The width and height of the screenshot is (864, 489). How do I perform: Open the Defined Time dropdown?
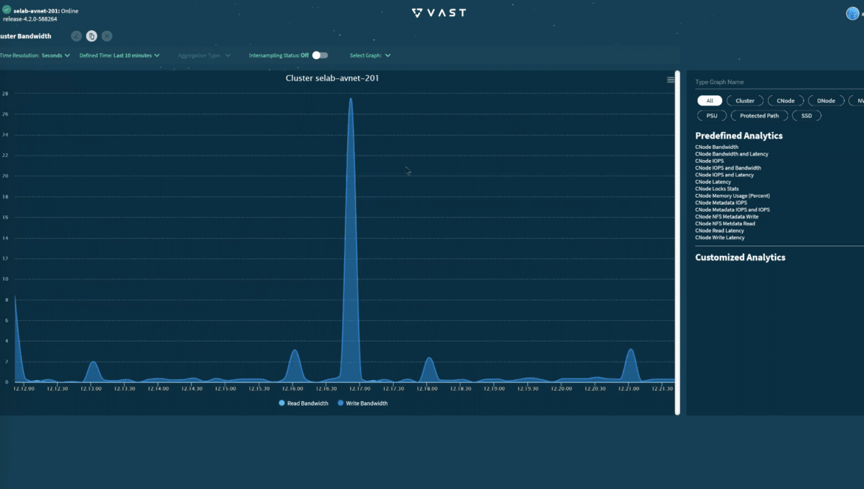(120, 55)
